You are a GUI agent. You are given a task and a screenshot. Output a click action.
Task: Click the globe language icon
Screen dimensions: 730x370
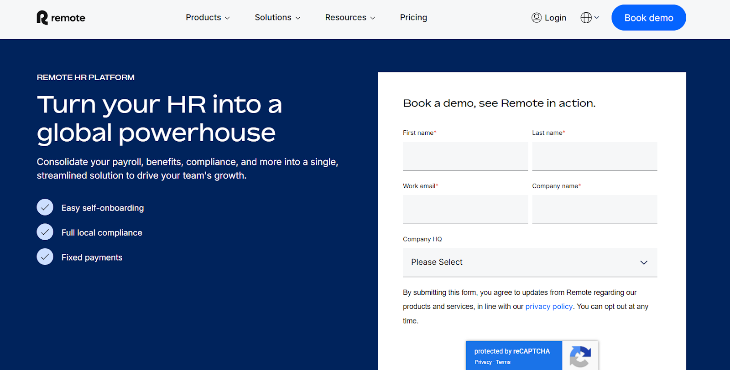pos(586,18)
